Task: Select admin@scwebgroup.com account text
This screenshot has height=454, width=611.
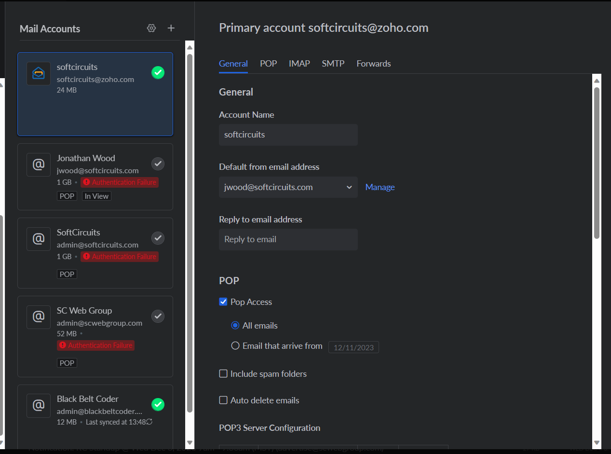Action: click(x=100, y=323)
